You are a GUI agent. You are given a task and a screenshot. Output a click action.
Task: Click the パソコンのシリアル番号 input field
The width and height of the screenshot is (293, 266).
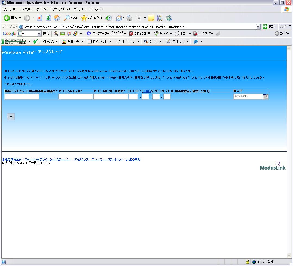coord(110,97)
